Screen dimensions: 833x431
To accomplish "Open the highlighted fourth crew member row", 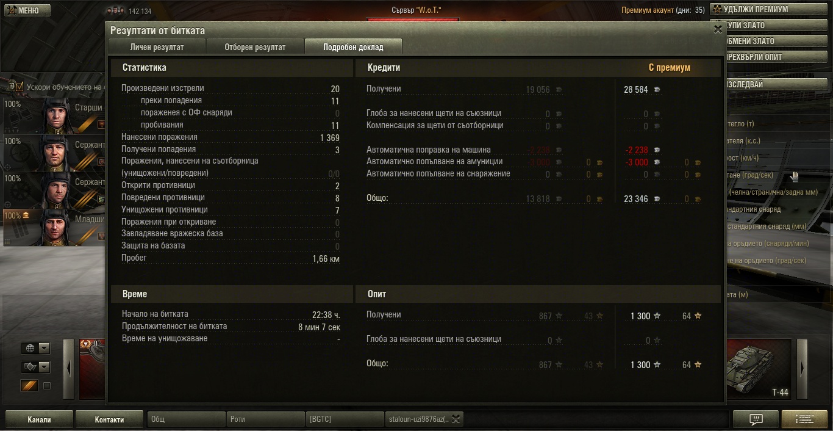I will 53,228.
